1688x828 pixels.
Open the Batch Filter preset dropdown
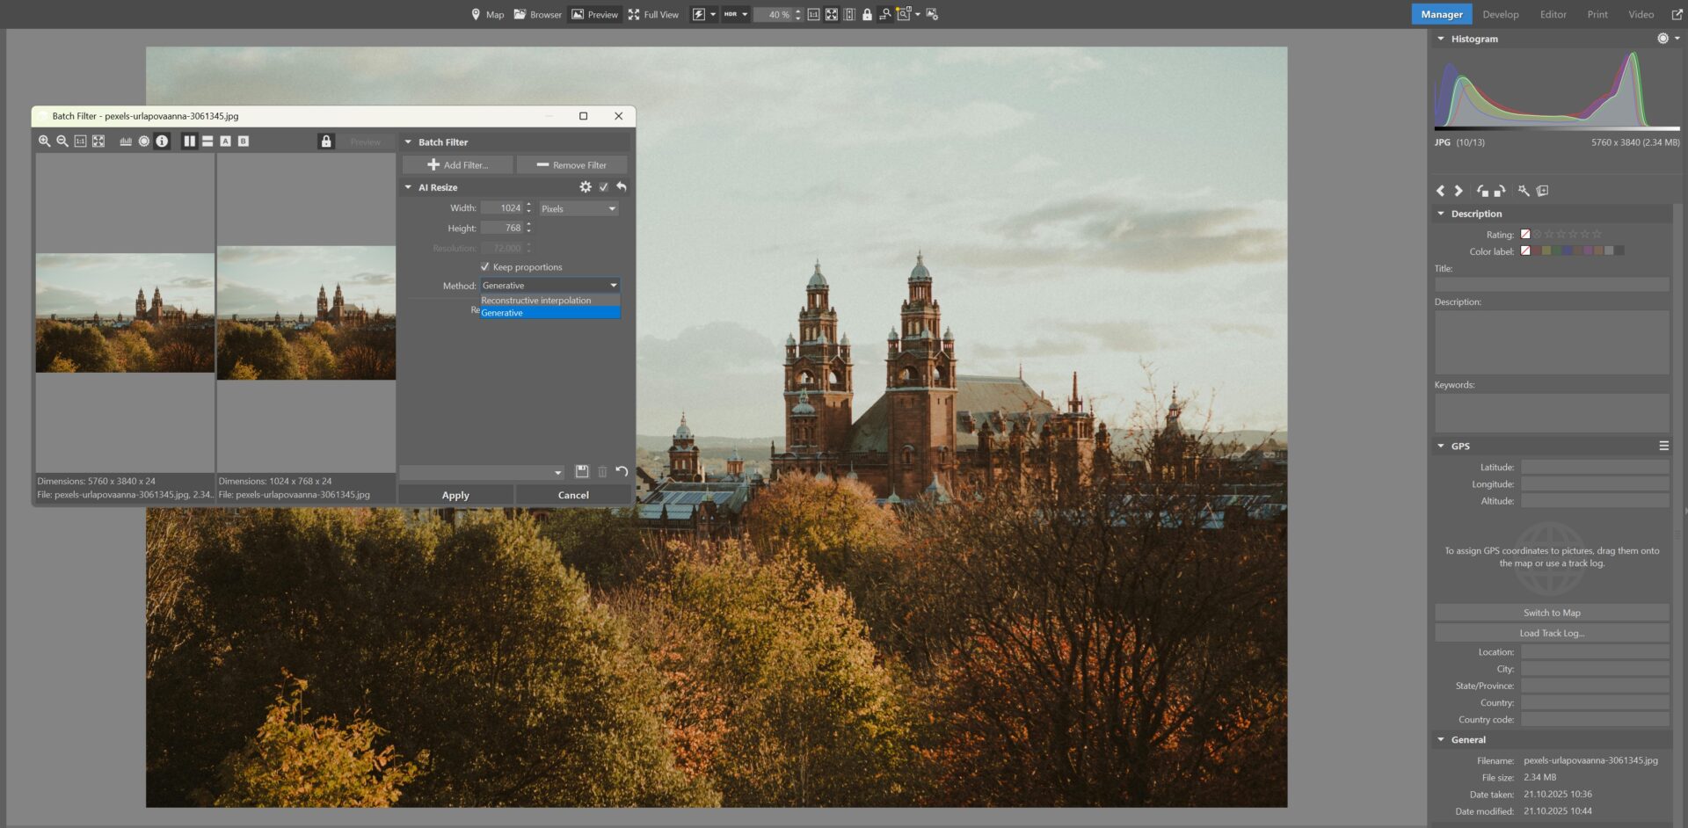[482, 472]
